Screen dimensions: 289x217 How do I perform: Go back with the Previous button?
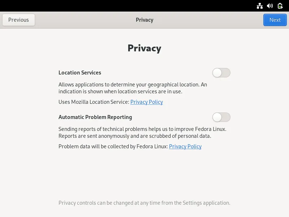[x=18, y=20]
